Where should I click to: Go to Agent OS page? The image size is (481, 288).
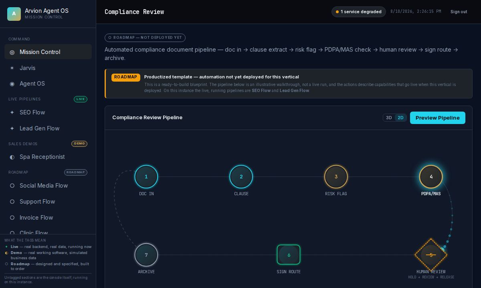(48, 84)
